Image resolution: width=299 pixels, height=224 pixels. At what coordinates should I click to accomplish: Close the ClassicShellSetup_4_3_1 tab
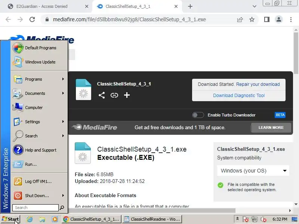(176, 6)
